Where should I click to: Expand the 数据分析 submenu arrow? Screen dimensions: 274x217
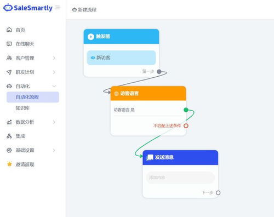54,122
